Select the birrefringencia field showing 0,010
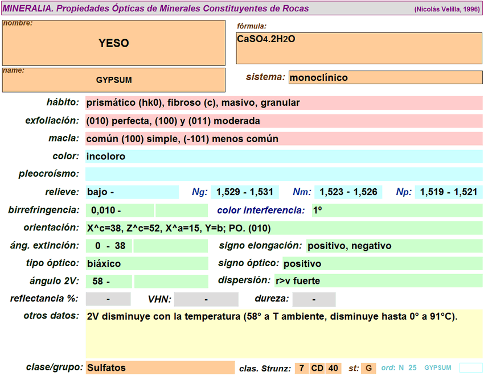Image resolution: width=484 pixels, height=376 pixels. pos(120,210)
